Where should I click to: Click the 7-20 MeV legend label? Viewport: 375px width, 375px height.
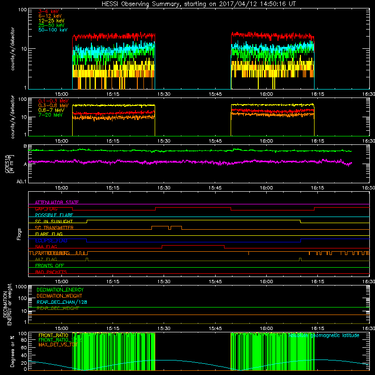[x=50, y=115]
